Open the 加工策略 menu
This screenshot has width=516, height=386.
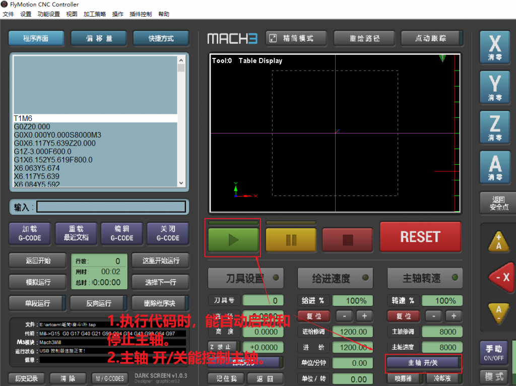[95, 14]
